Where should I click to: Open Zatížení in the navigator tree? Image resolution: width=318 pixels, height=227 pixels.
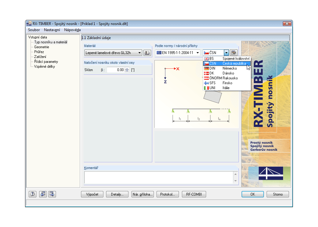(40, 57)
